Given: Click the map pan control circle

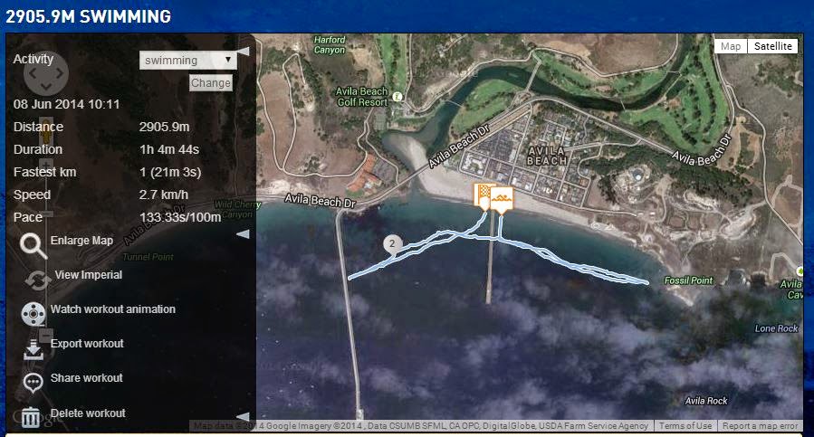Looking at the screenshot, I should [45, 73].
